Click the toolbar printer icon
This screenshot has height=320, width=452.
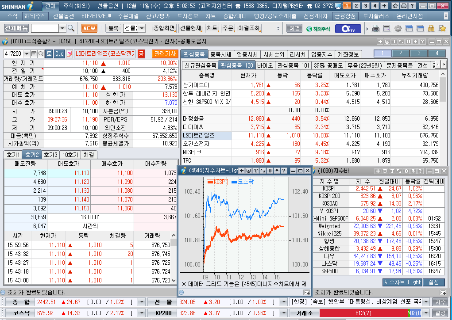pyautogui.click(x=375, y=28)
